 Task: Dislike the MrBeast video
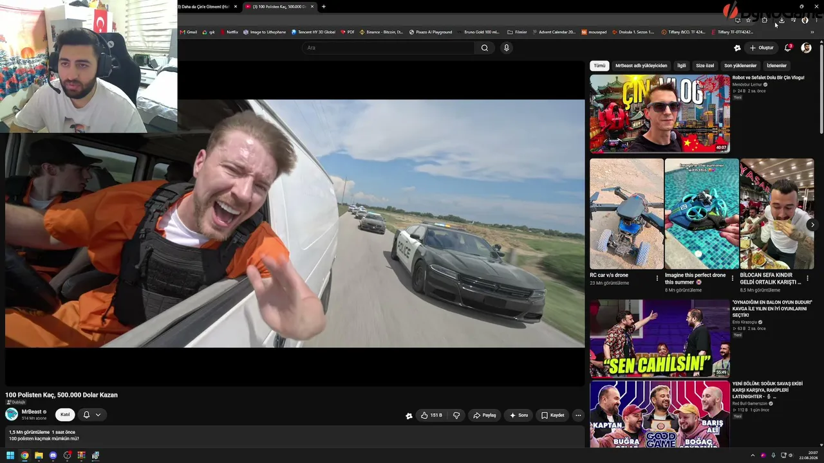point(456,415)
